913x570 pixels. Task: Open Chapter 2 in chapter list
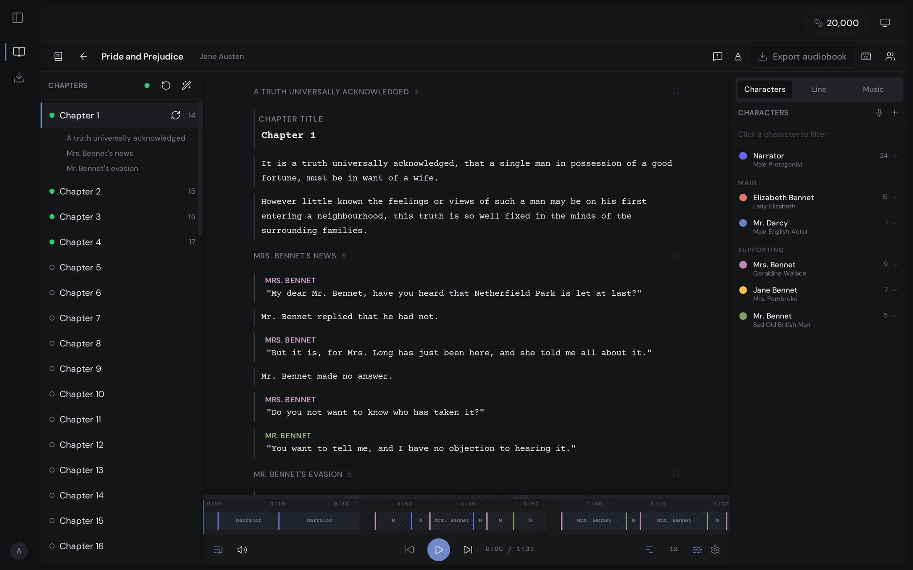click(x=122, y=191)
